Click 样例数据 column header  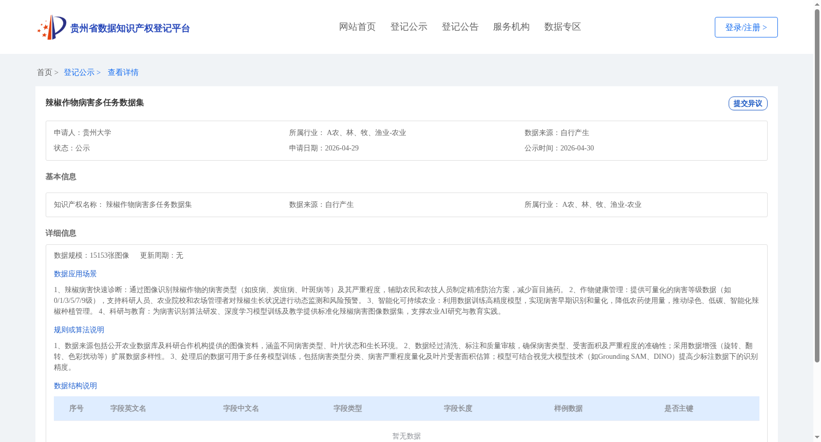[x=569, y=408]
